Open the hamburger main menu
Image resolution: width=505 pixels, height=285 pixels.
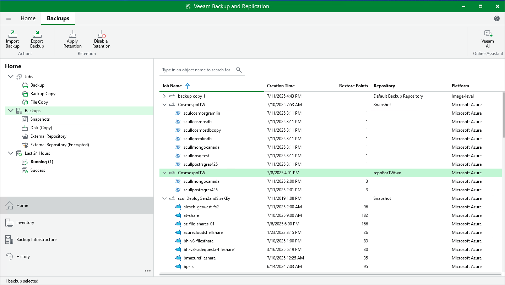coord(9,18)
